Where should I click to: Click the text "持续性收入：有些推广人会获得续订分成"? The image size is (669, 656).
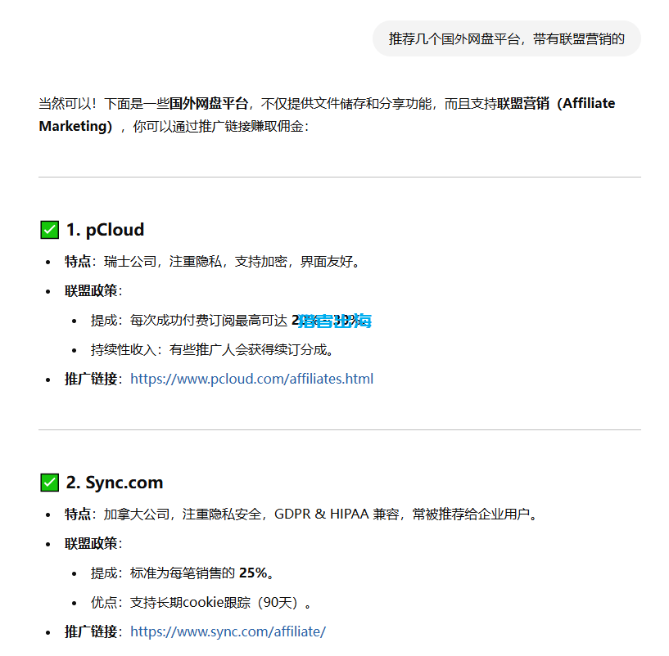tap(209, 349)
